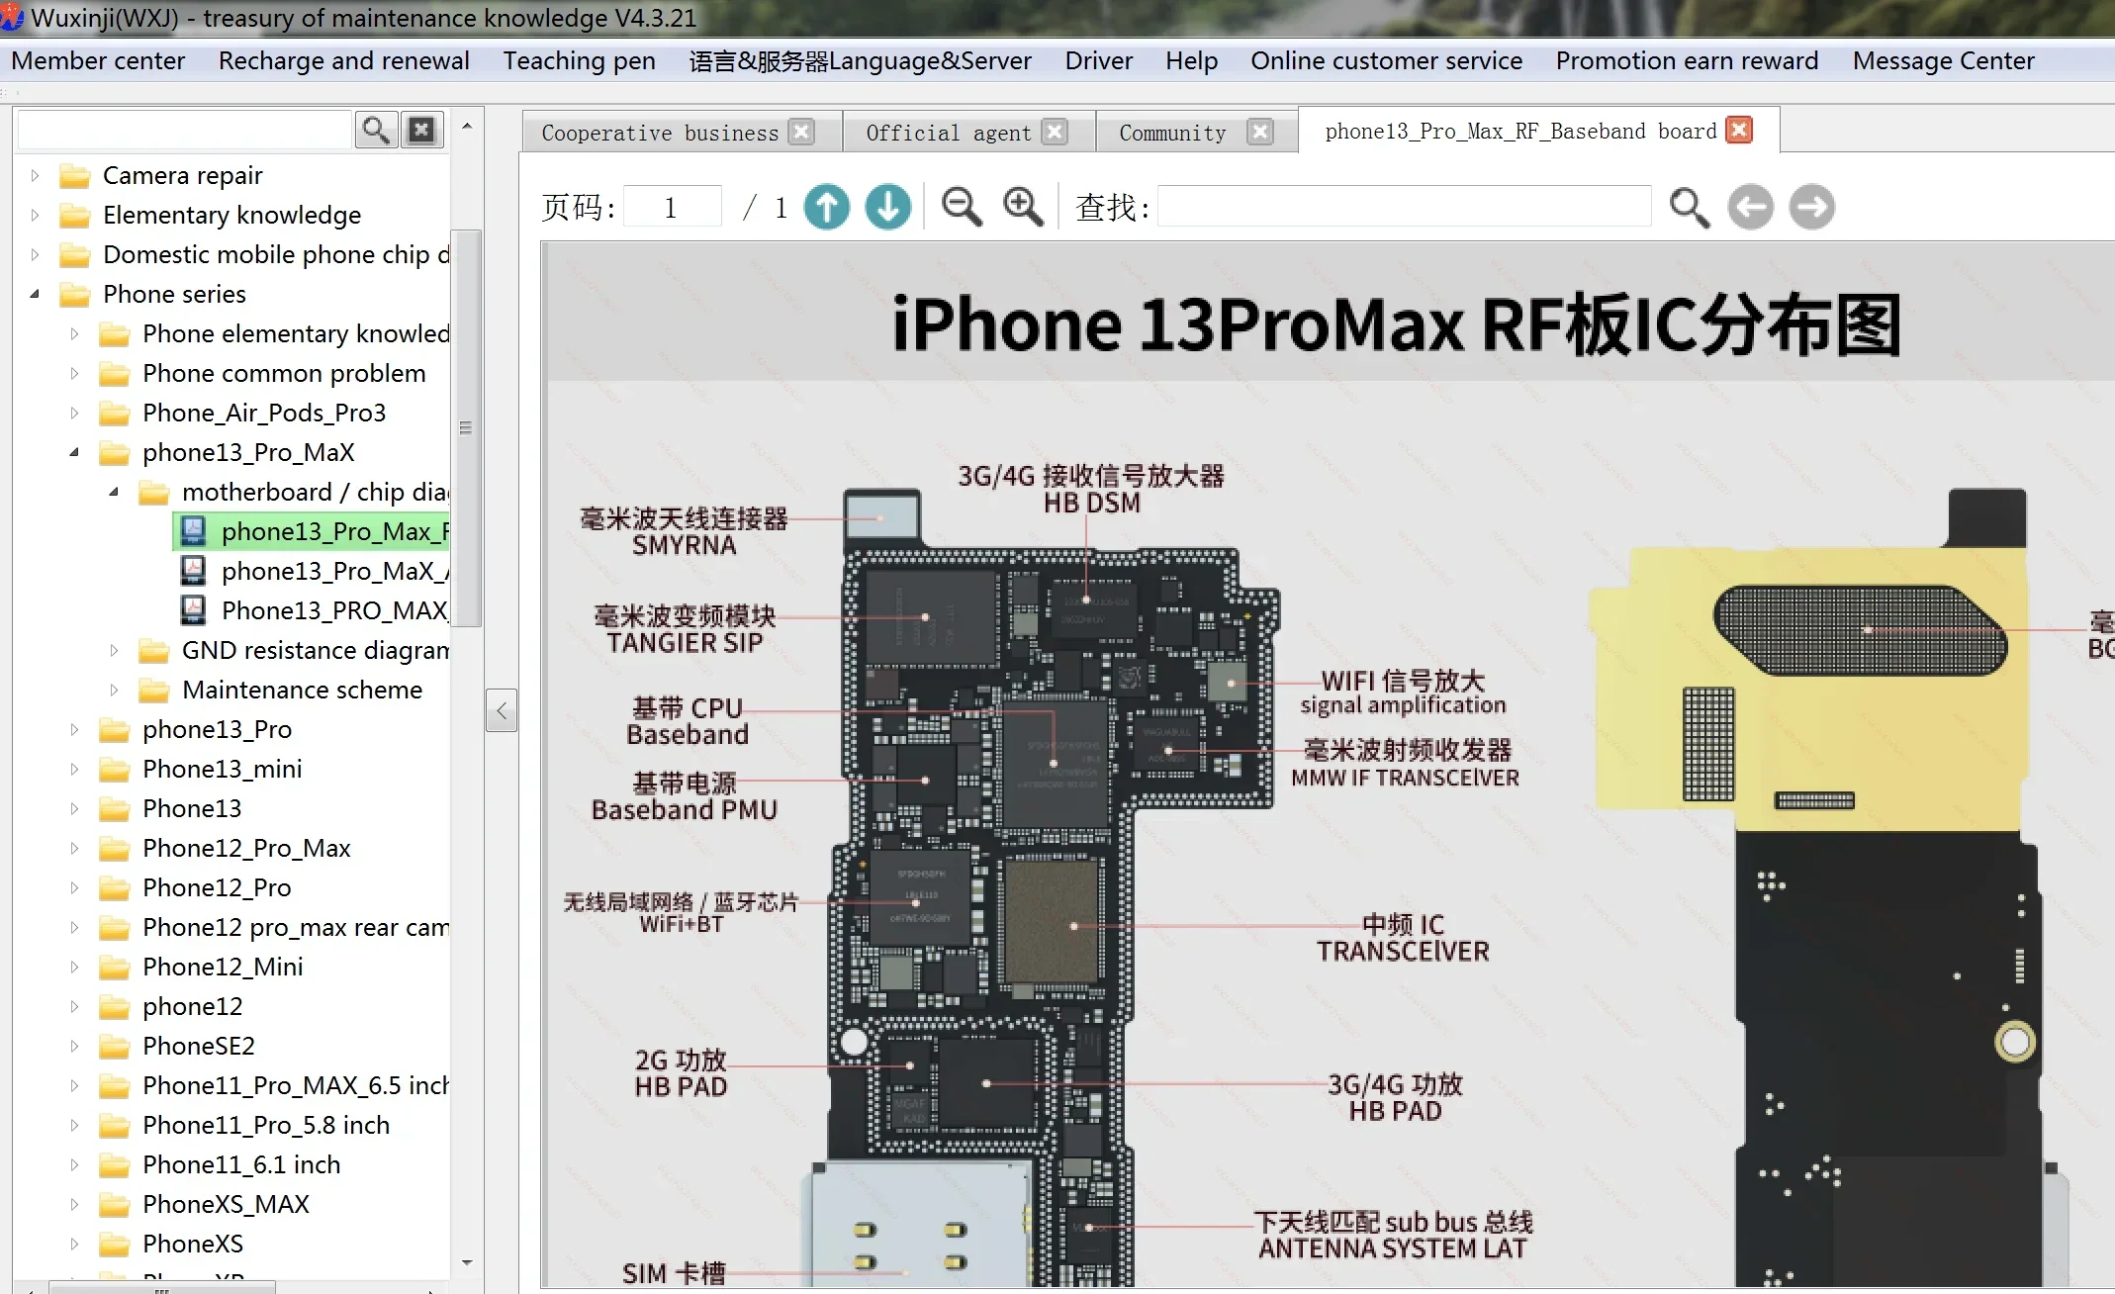The width and height of the screenshot is (2115, 1294).
Task: Go to next page with down arrow
Action: (888, 207)
